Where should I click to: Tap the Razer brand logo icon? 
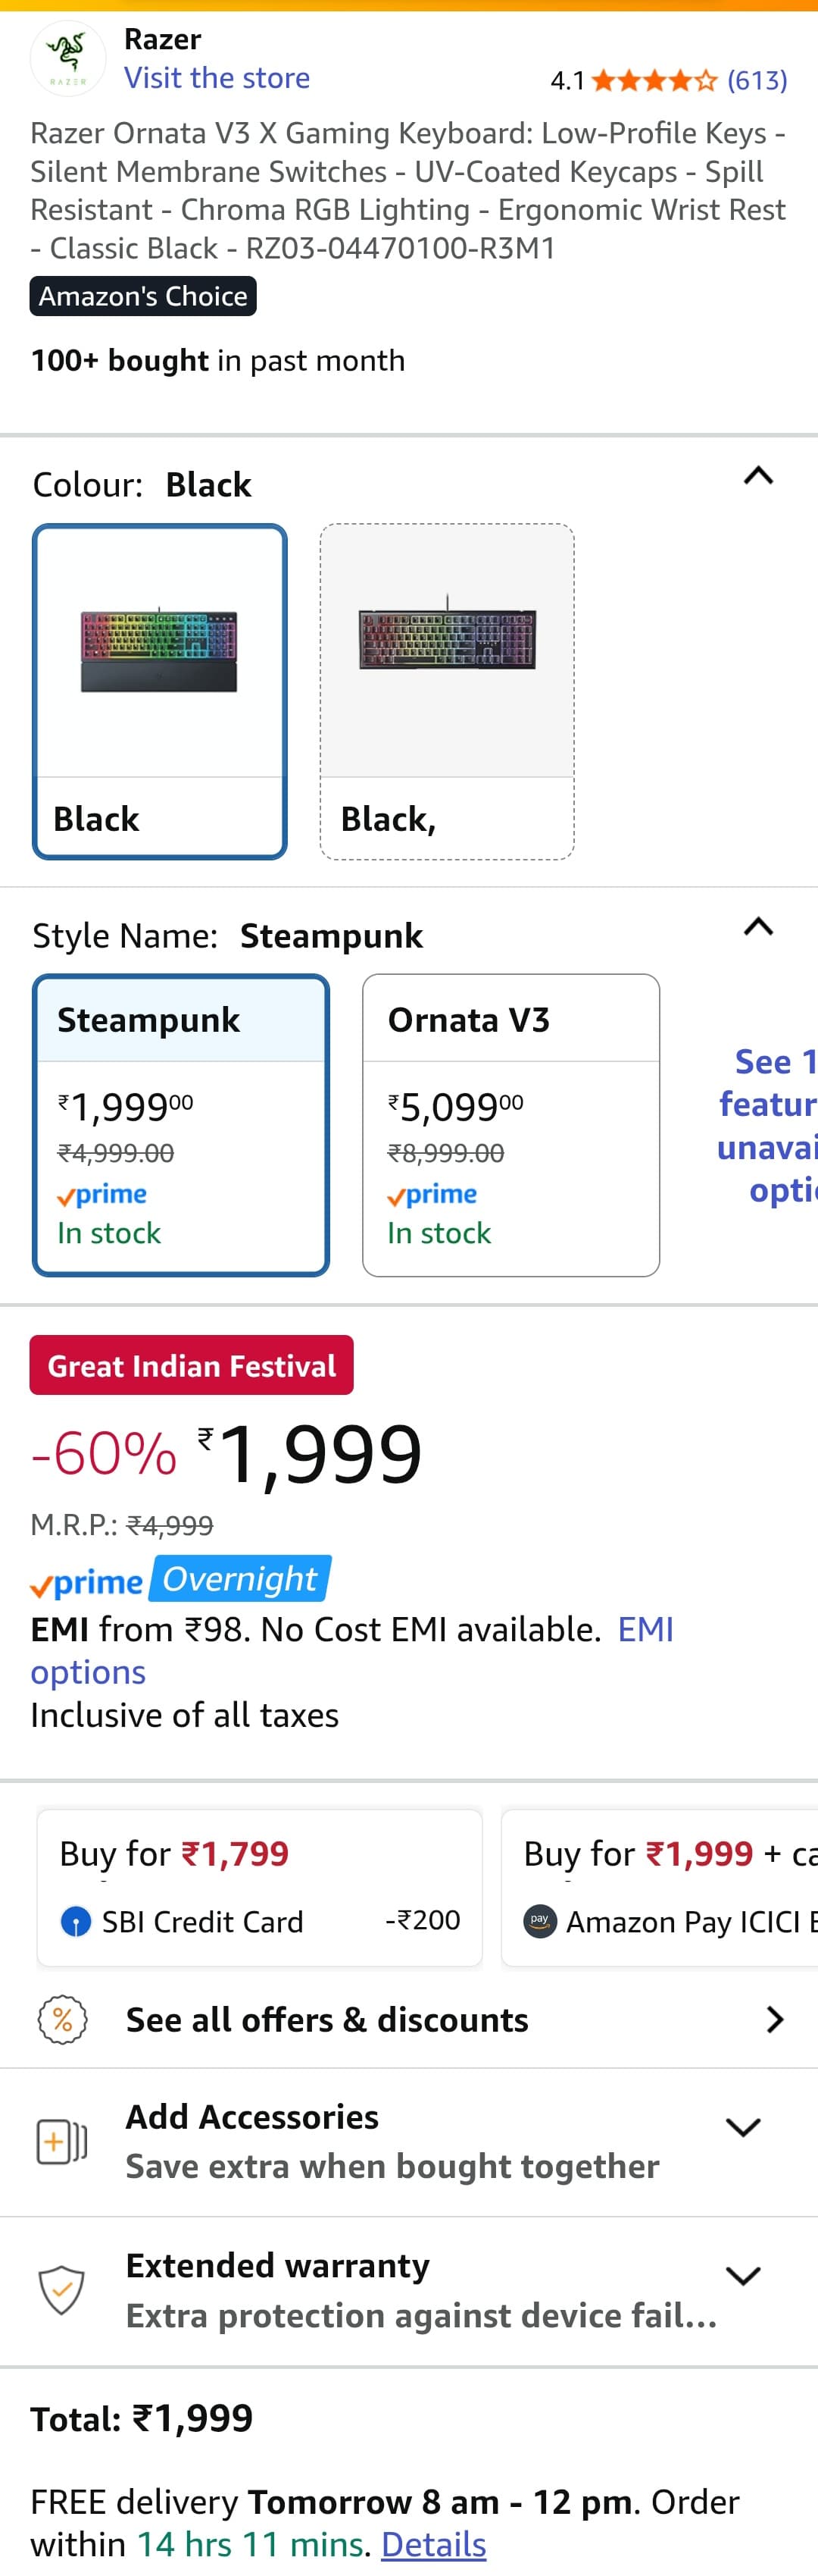point(68,58)
